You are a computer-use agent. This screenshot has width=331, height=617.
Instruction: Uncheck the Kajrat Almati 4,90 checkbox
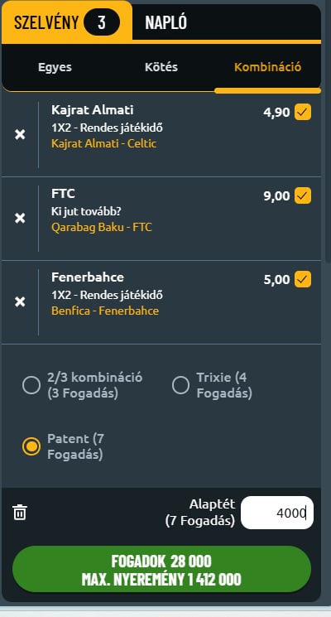[303, 112]
